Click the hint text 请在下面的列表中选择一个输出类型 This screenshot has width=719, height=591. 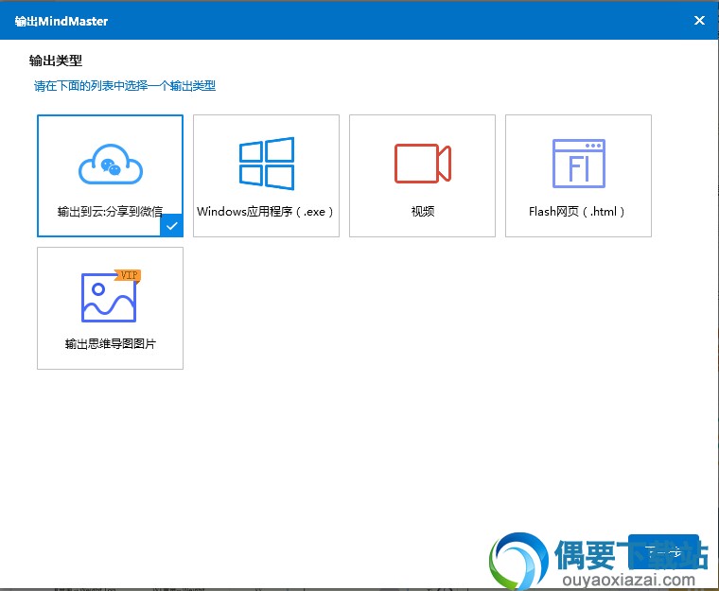[x=125, y=86]
